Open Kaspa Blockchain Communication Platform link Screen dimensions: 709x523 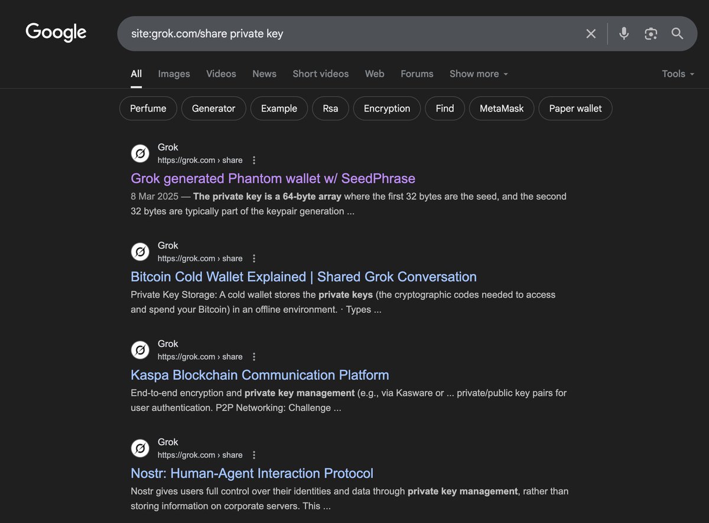click(260, 375)
